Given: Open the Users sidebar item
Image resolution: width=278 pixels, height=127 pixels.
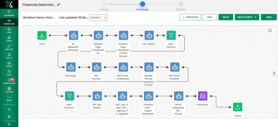Looking at the screenshot, I should (9, 39).
